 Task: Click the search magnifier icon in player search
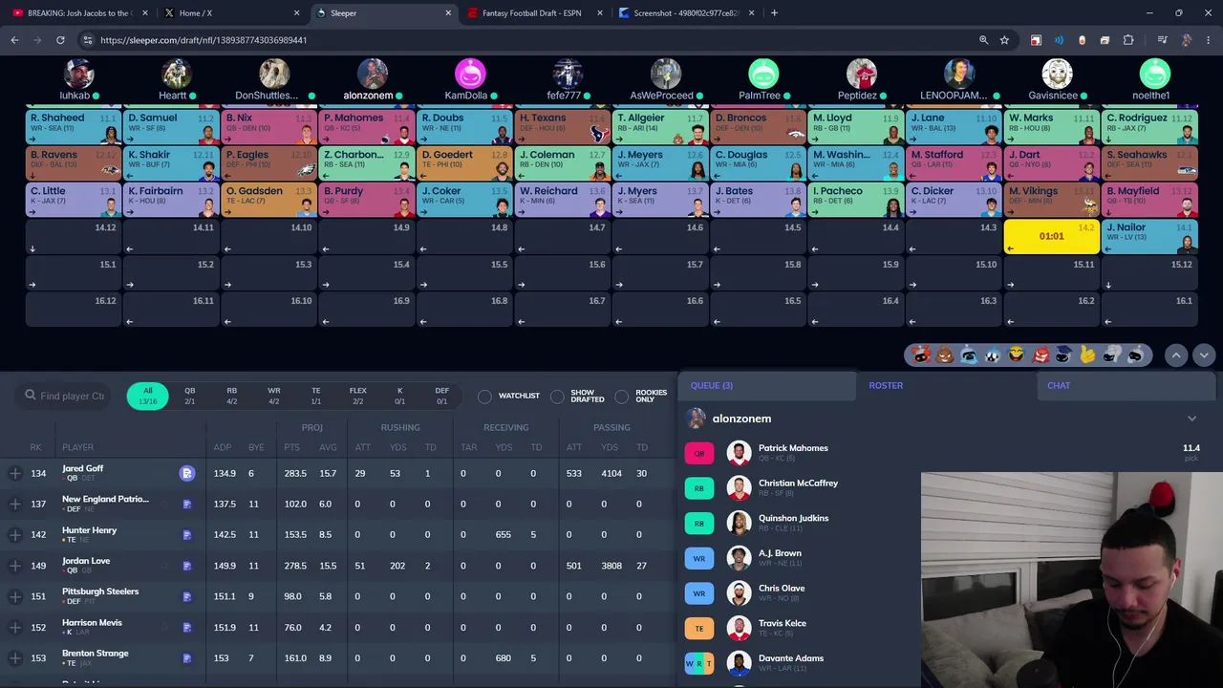pyautogui.click(x=31, y=395)
